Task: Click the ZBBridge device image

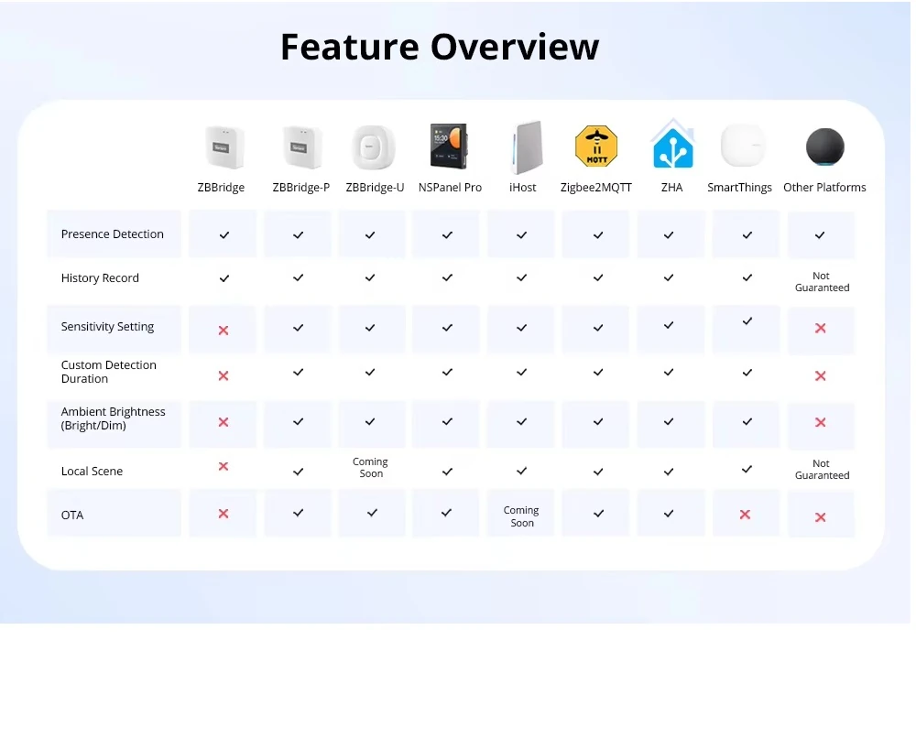Action: (x=224, y=147)
